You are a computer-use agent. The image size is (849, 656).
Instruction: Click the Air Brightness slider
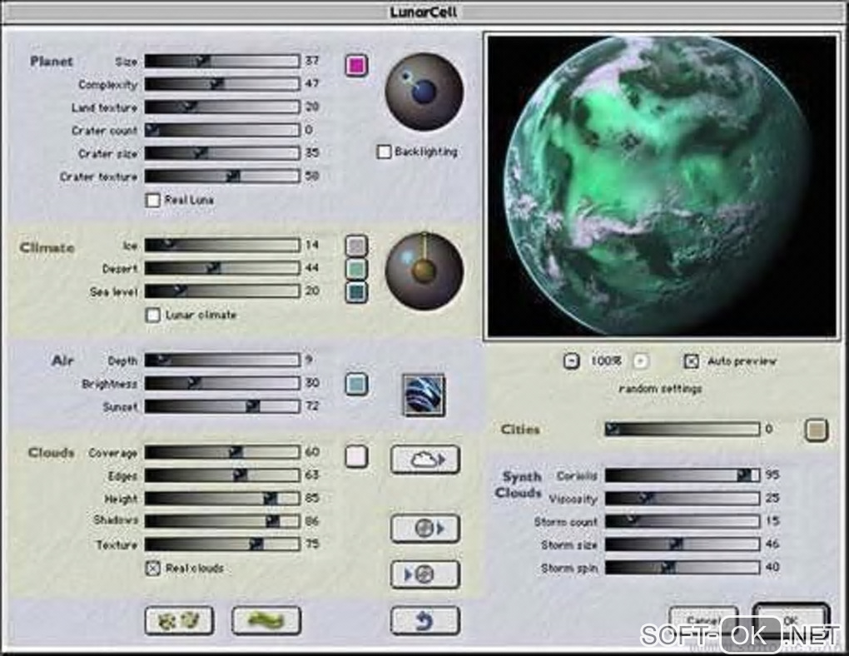pos(222,384)
